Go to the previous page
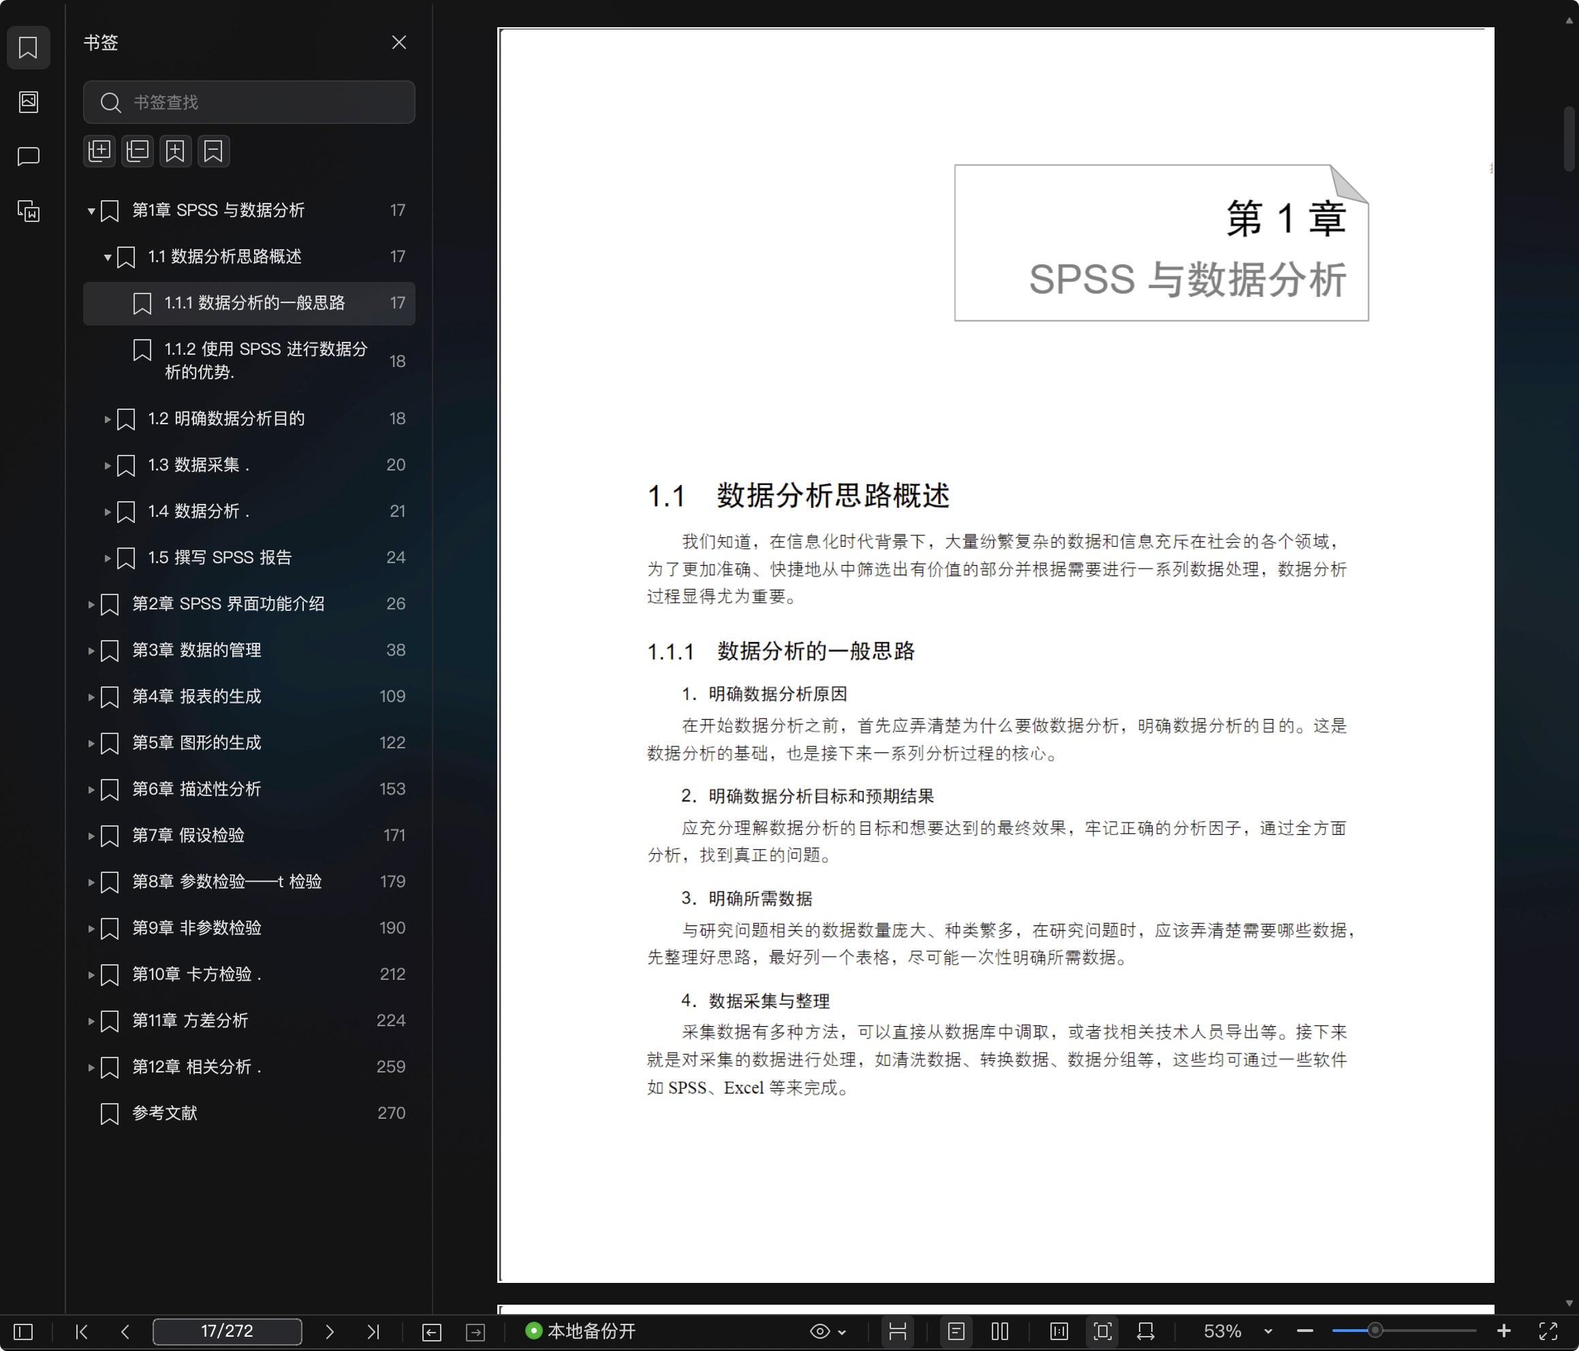 pos(126,1331)
